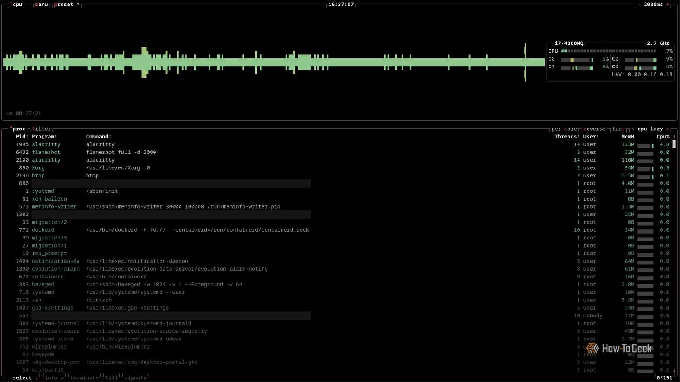Click the 2000ms update interval value
The width and height of the screenshot is (680, 382).
click(653, 5)
